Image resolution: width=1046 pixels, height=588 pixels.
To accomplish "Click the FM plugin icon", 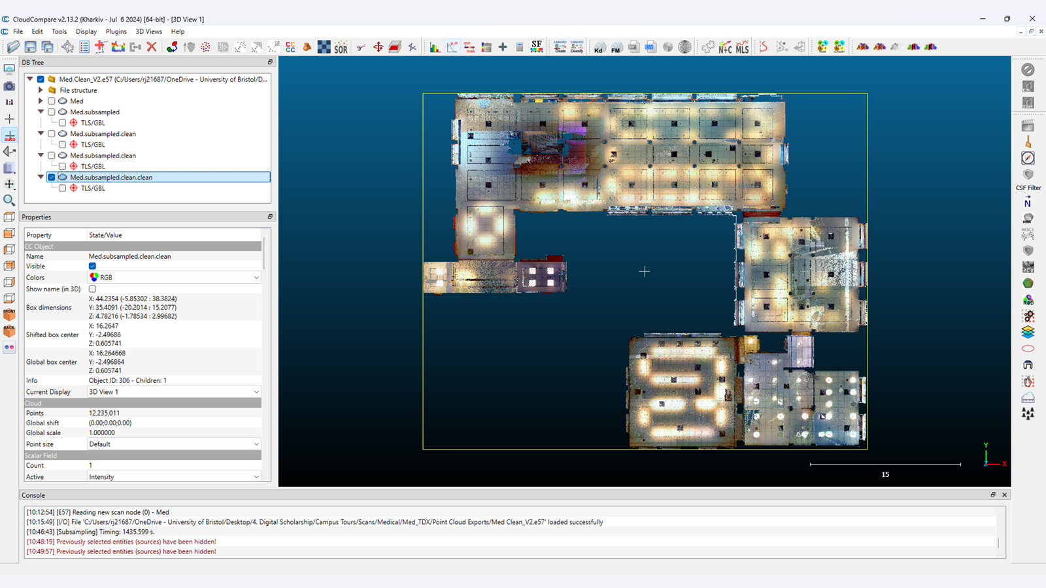I will pyautogui.click(x=616, y=47).
